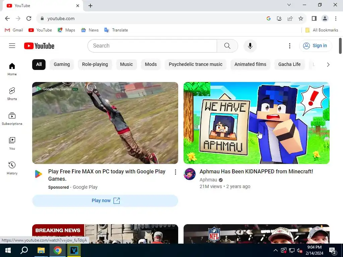Expand the tab search chevron in title bar
343x257 pixels.
click(x=289, y=5)
